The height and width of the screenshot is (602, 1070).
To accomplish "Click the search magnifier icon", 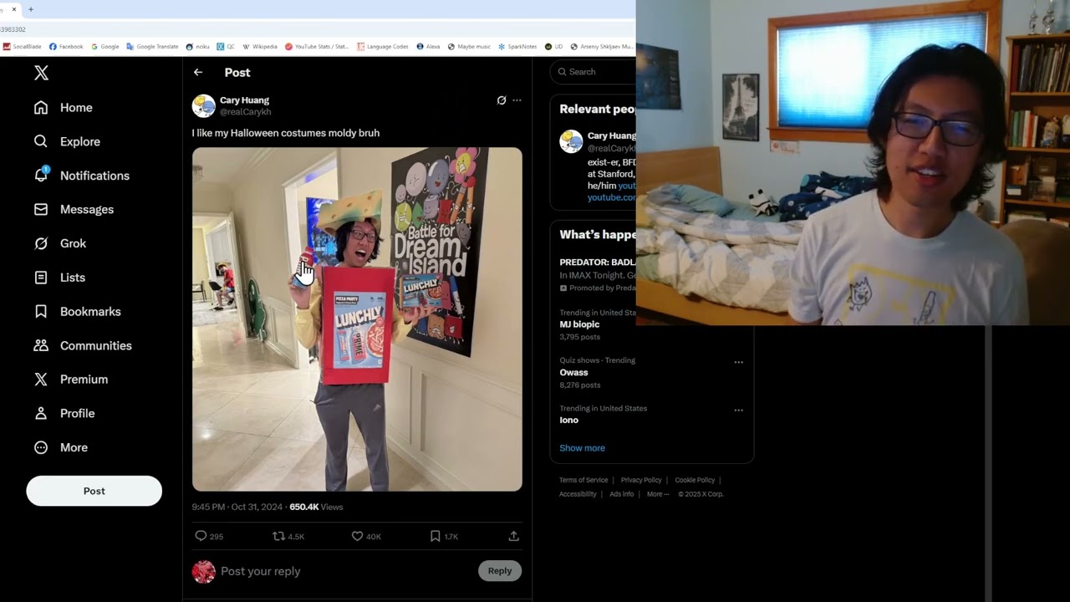I will pyautogui.click(x=563, y=72).
